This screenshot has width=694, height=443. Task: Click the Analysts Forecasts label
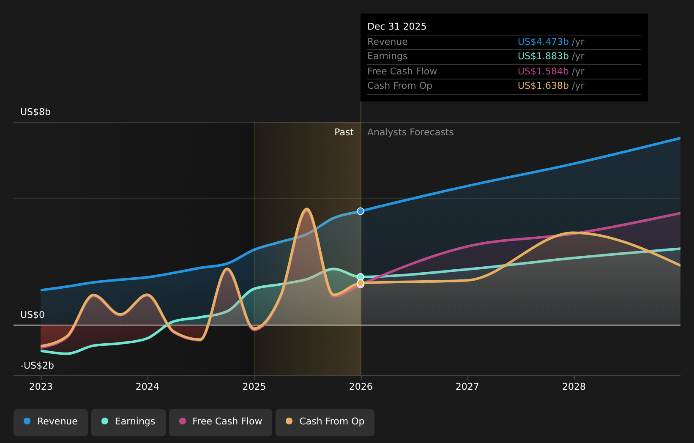(x=410, y=132)
